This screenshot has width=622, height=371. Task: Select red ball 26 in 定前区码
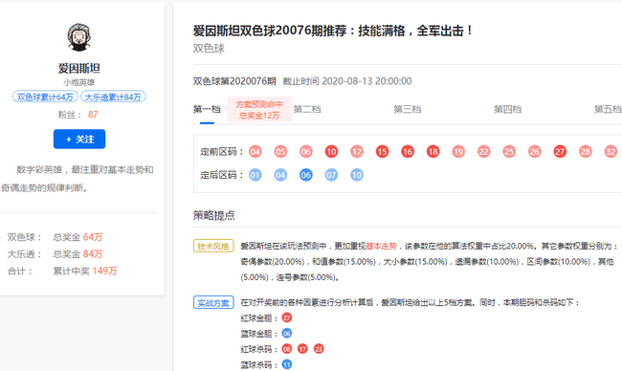tap(534, 151)
